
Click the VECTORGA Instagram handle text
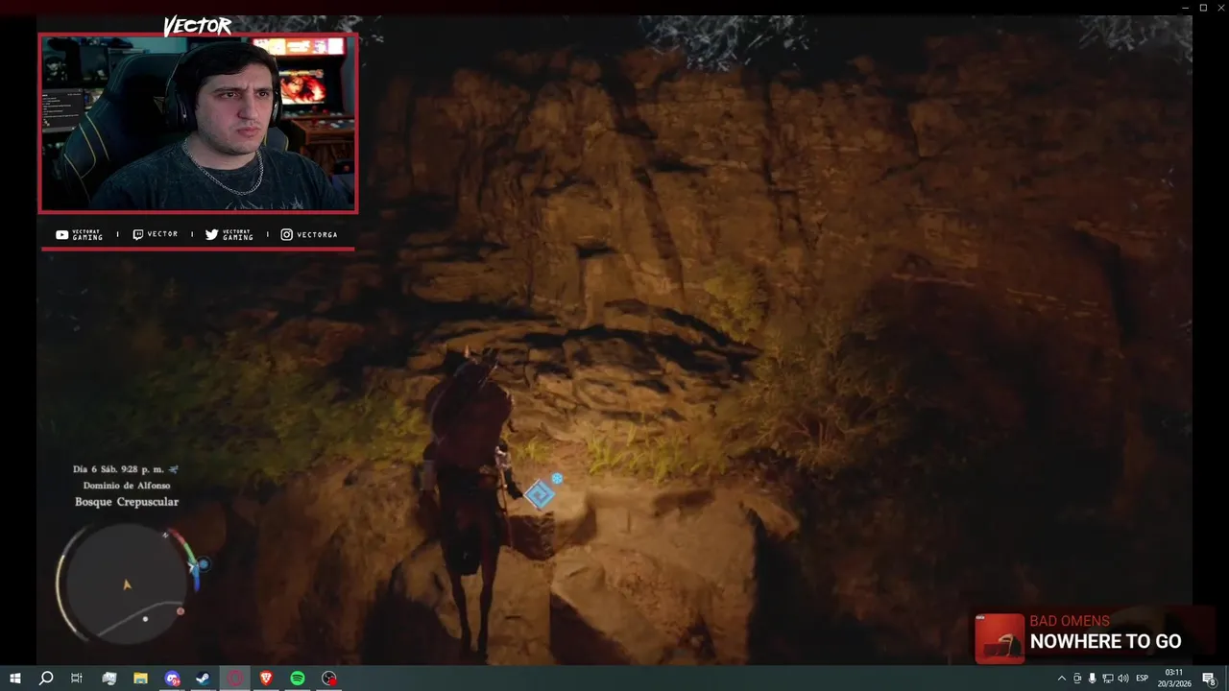coord(317,234)
